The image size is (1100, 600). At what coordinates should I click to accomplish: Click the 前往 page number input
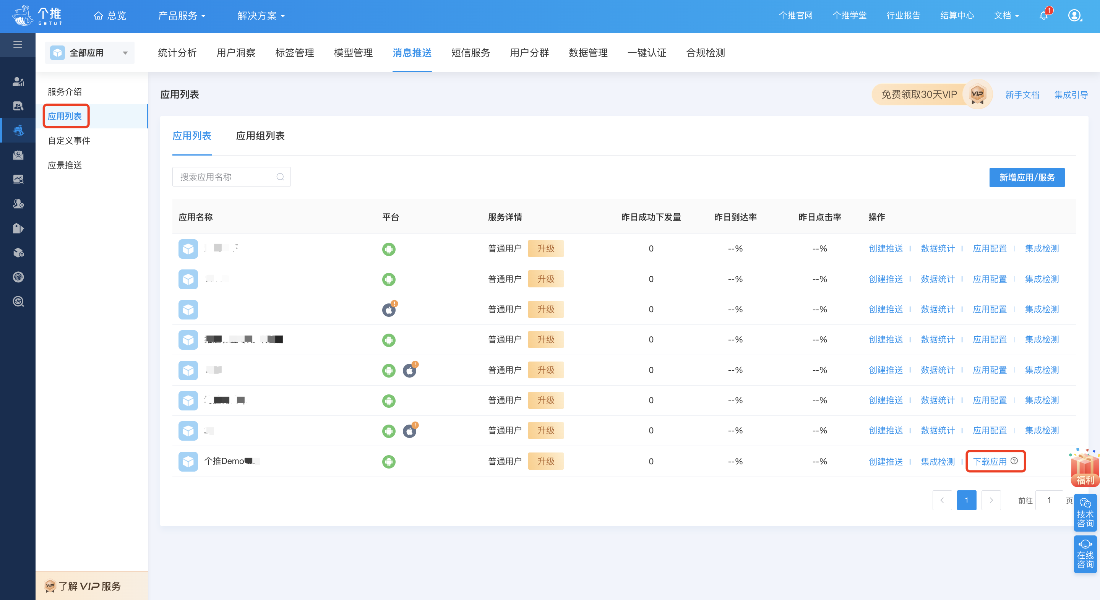[1049, 500]
